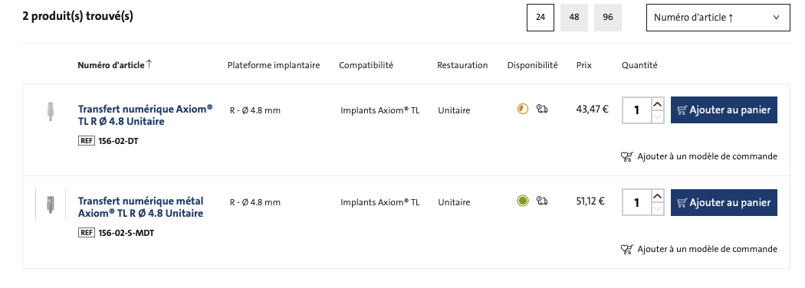This screenshot has height=288, width=805.
Task: Open Transfert numérique métal Axiom product link
Action: click(x=140, y=207)
